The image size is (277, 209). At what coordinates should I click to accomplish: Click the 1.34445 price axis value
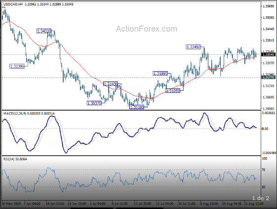coord(268,29)
